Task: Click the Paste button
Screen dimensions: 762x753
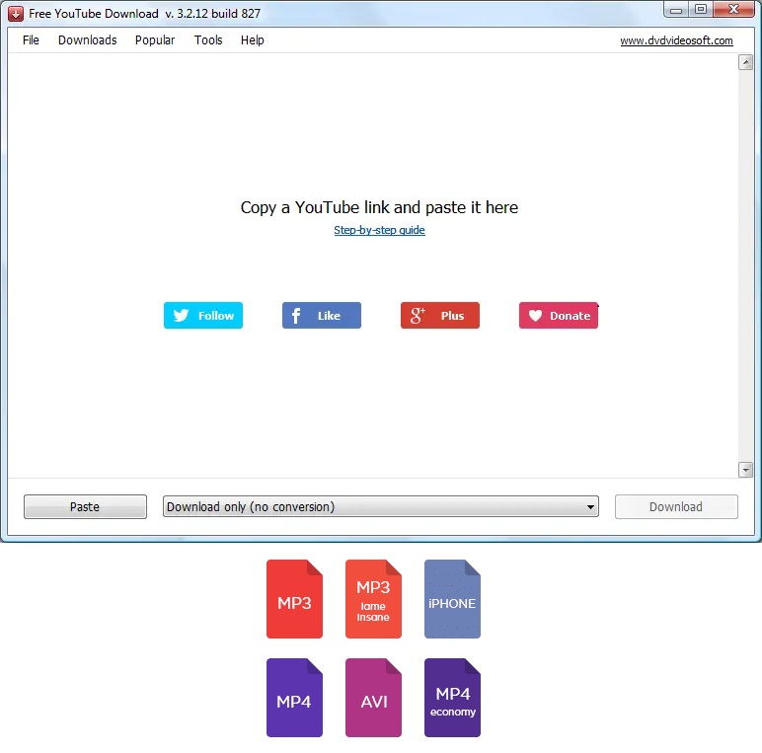Action: (85, 506)
